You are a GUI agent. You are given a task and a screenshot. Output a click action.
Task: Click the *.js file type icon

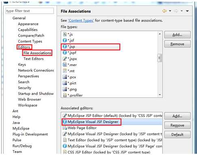(65, 34)
